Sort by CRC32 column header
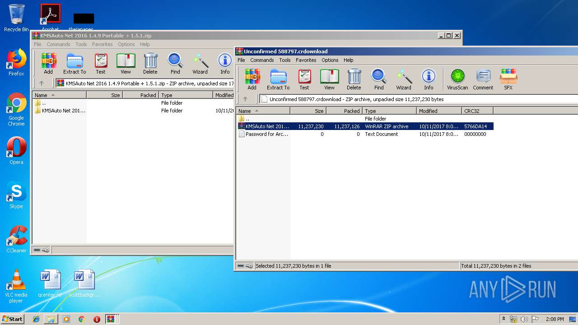 pyautogui.click(x=477, y=111)
